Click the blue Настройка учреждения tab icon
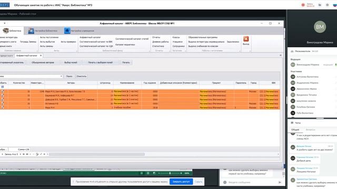Viewport: 337px width, 189px height. tap(67, 30)
